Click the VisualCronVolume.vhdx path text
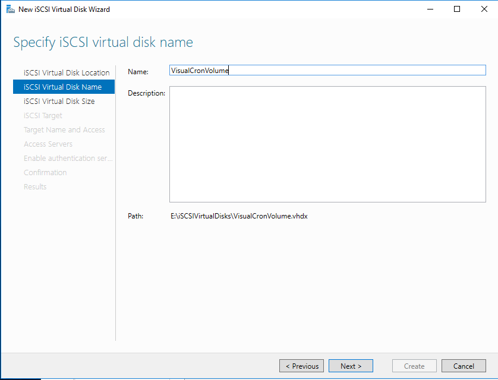Viewport: 498px width, 380px height. (x=239, y=216)
